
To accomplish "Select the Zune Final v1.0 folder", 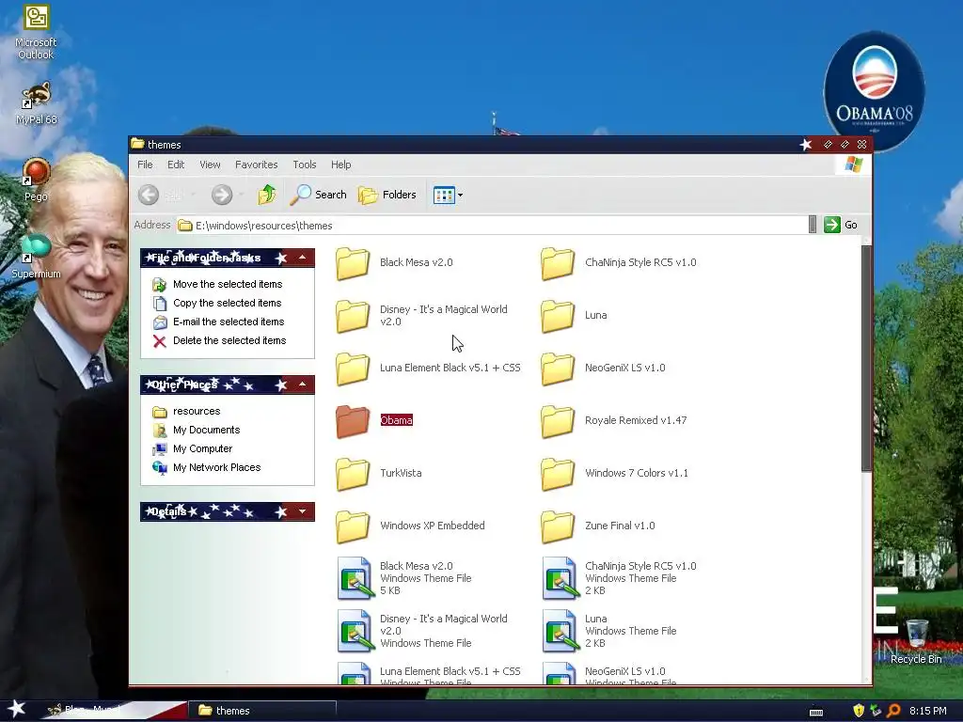I will (598, 526).
